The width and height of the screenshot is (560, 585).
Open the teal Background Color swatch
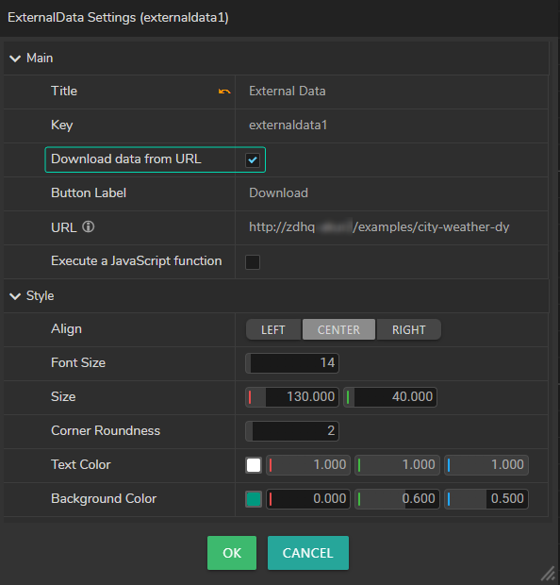(254, 499)
